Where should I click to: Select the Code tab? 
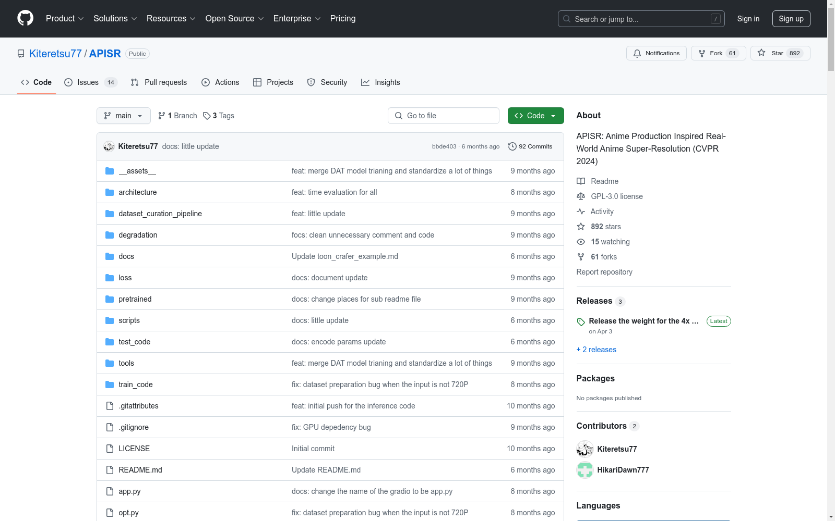(x=37, y=82)
